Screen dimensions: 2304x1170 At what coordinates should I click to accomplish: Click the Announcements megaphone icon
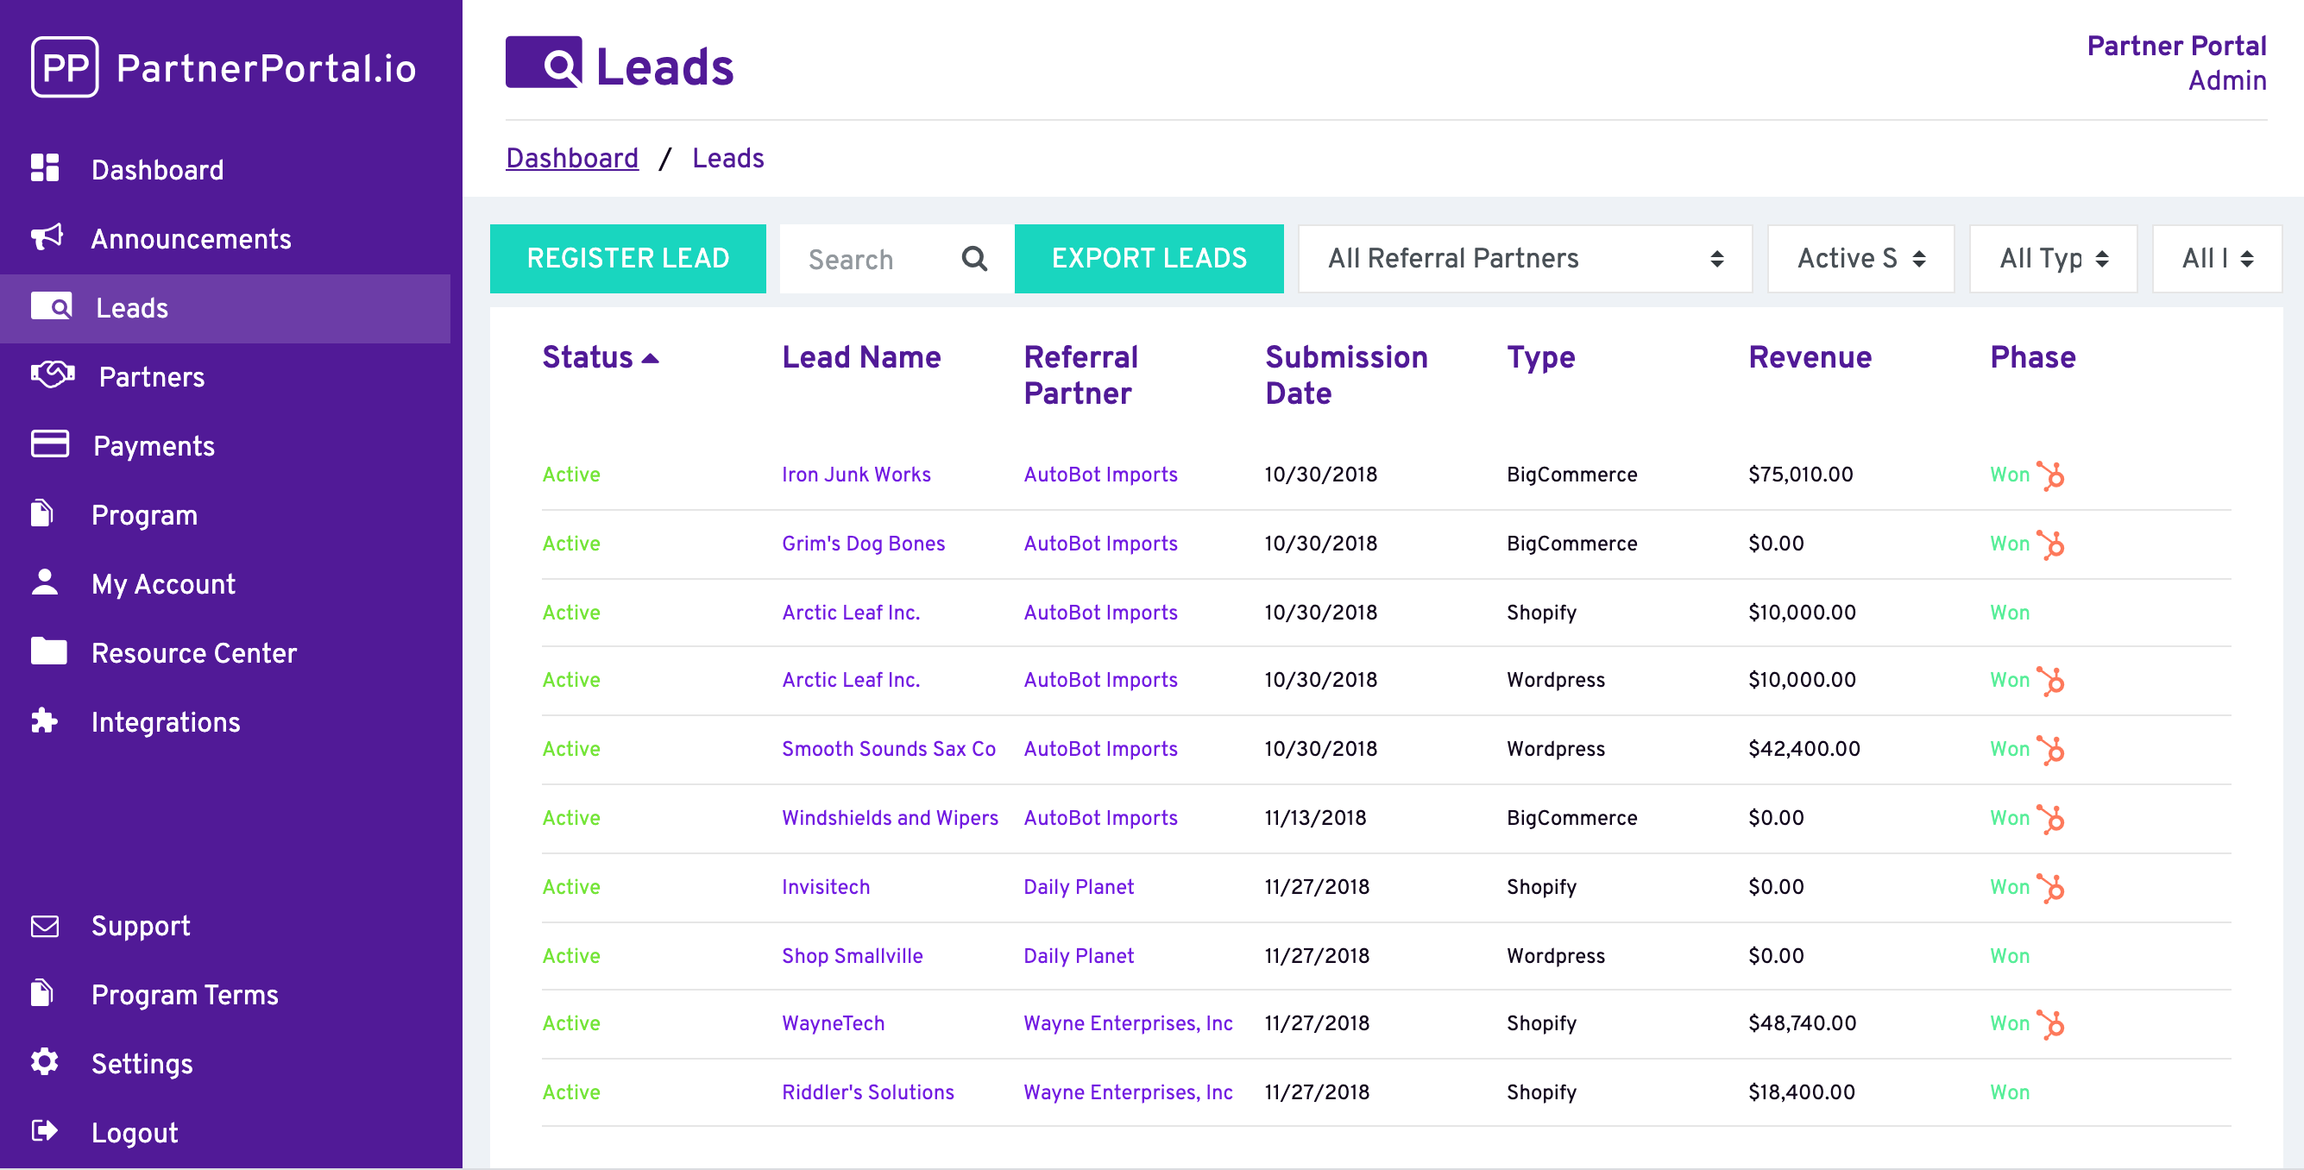pos(47,237)
